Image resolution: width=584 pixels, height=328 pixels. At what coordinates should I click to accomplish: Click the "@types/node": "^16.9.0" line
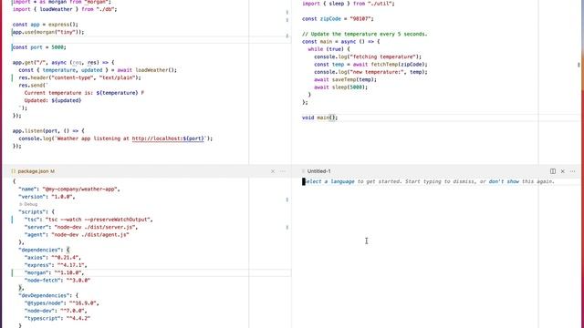pyautogui.click(x=62, y=303)
